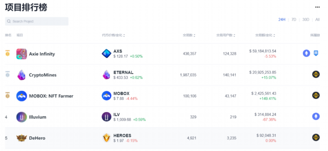Screen dimensions: 328x151
Task: Click the Axie Infinity project logo
Action: point(22,54)
